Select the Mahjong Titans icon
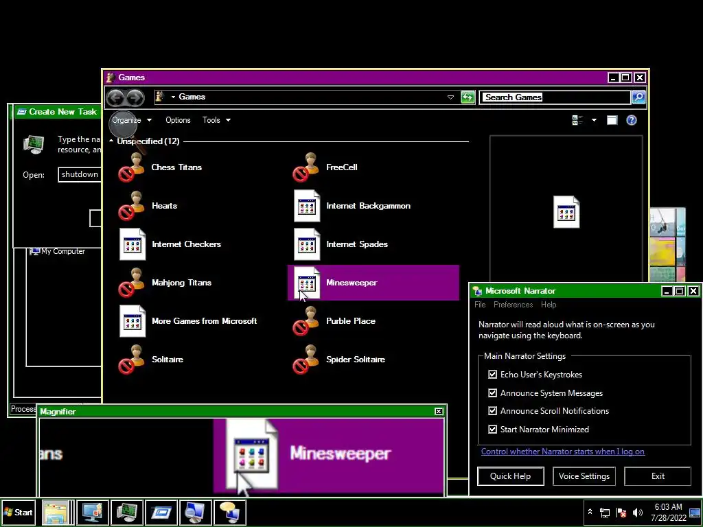Image resolution: width=703 pixels, height=527 pixels. point(132,283)
